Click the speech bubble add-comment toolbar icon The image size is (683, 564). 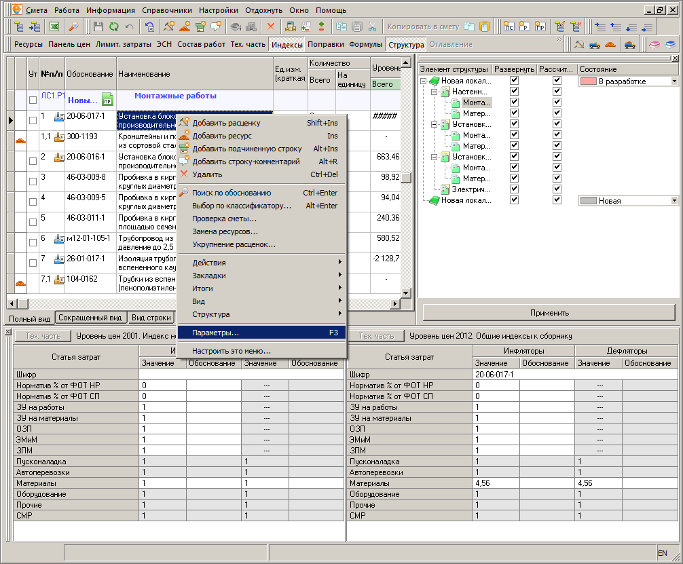(216, 27)
